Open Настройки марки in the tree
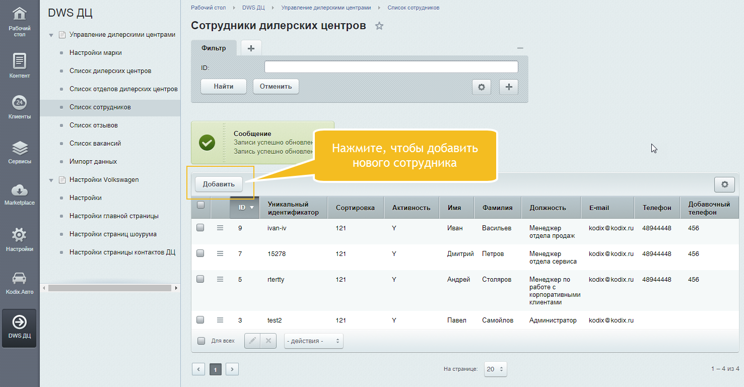The image size is (744, 387). click(x=96, y=53)
